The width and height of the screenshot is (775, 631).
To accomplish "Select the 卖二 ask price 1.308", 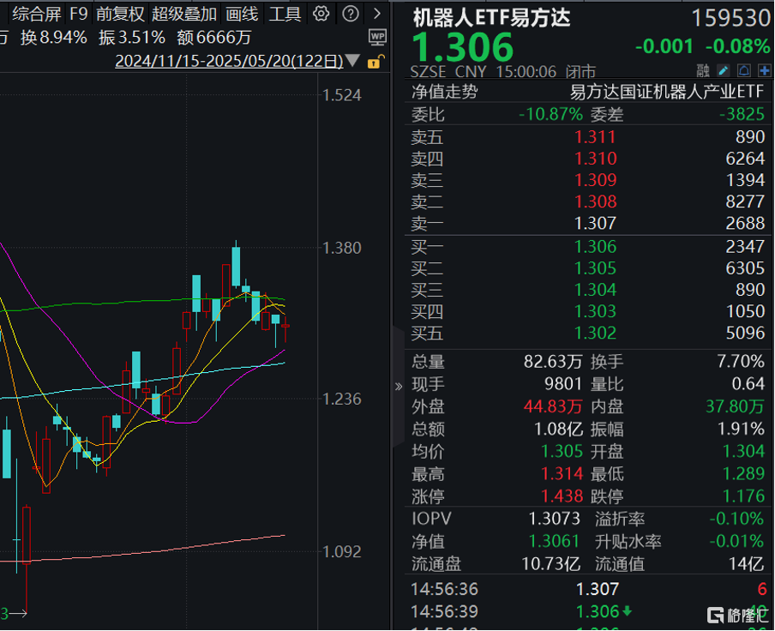I will (x=595, y=201).
